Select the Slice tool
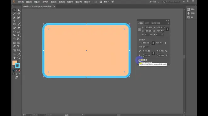Image resolution: width=208 pixels, height=116 pixels. [19, 54]
